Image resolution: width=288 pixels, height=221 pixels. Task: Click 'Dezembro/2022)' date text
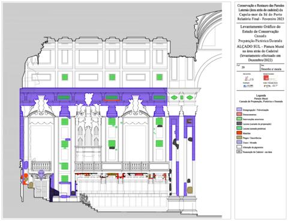(260, 60)
